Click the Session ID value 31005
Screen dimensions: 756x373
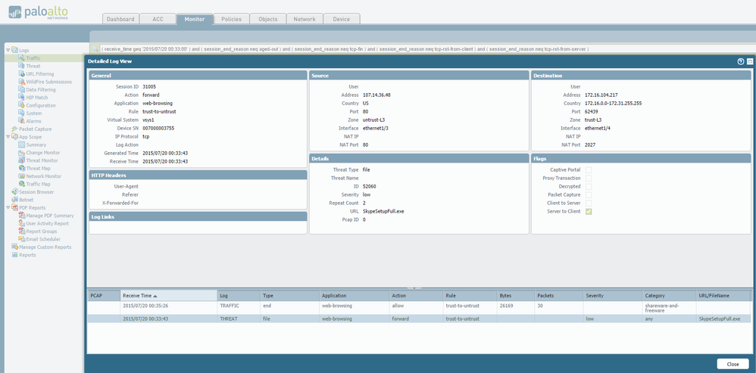[149, 87]
